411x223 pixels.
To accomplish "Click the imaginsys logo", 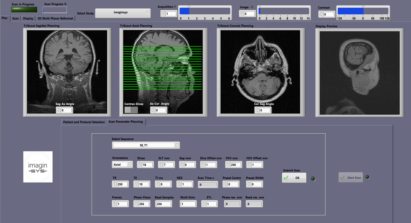I will tap(38, 167).
